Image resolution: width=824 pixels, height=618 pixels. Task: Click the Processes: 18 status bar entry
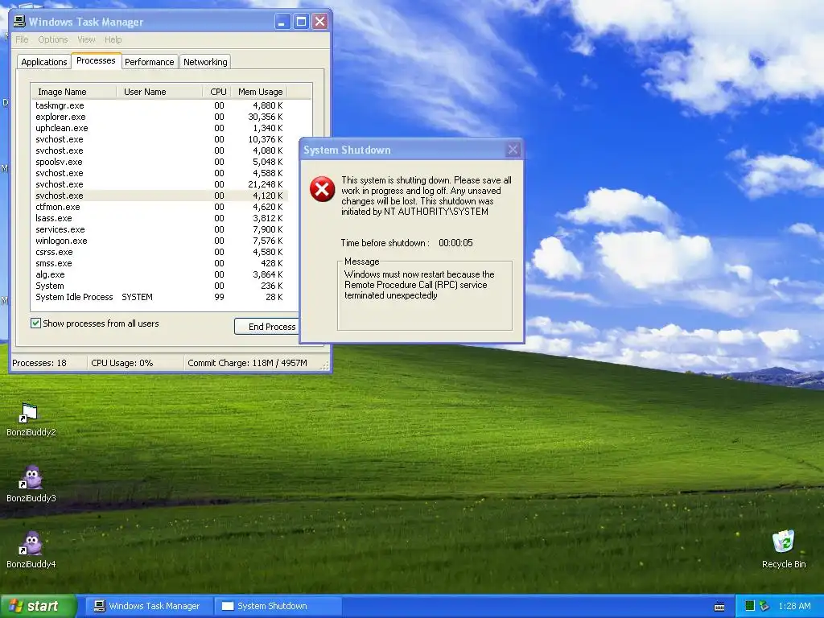pos(49,363)
